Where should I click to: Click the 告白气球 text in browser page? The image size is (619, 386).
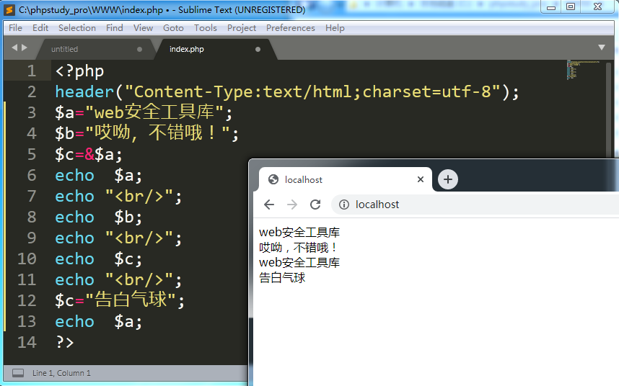(x=282, y=278)
